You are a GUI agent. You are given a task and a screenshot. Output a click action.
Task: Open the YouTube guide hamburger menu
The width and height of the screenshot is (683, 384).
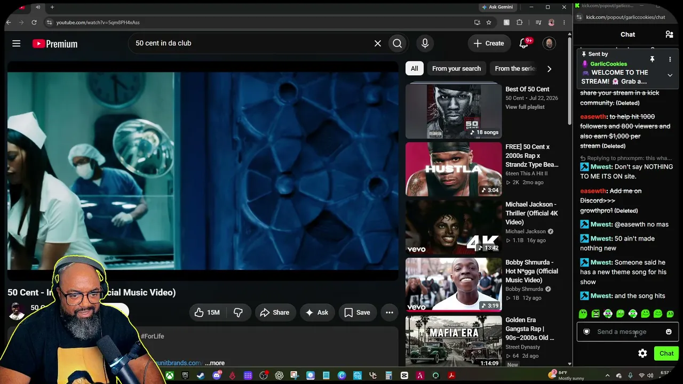17,43
